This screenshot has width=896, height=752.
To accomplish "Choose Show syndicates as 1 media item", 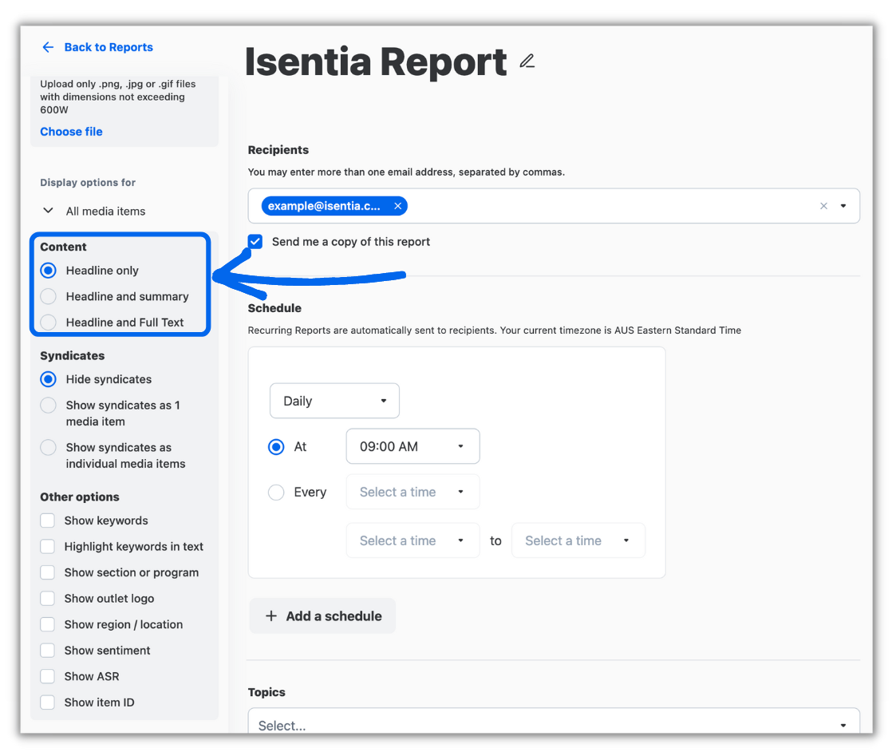I will tap(49, 406).
